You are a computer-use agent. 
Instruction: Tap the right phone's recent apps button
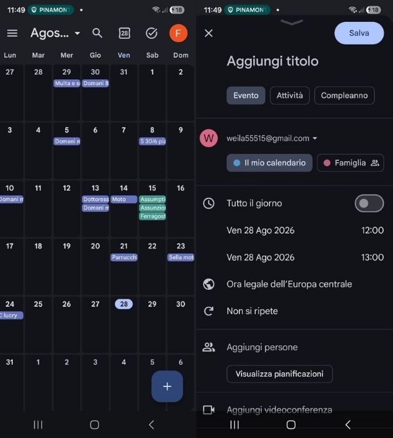[235, 425]
